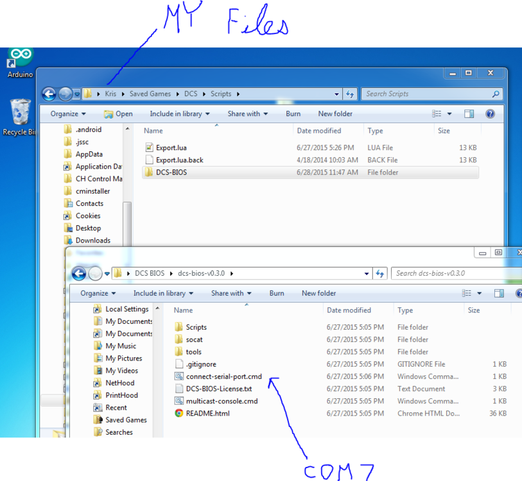This screenshot has height=481, width=522.
Task: Select the DCS-BIOS folder
Action: [x=310, y=173]
